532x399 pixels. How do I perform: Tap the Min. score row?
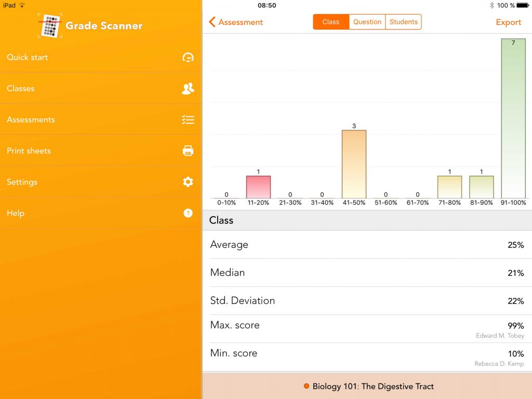pyautogui.click(x=367, y=357)
